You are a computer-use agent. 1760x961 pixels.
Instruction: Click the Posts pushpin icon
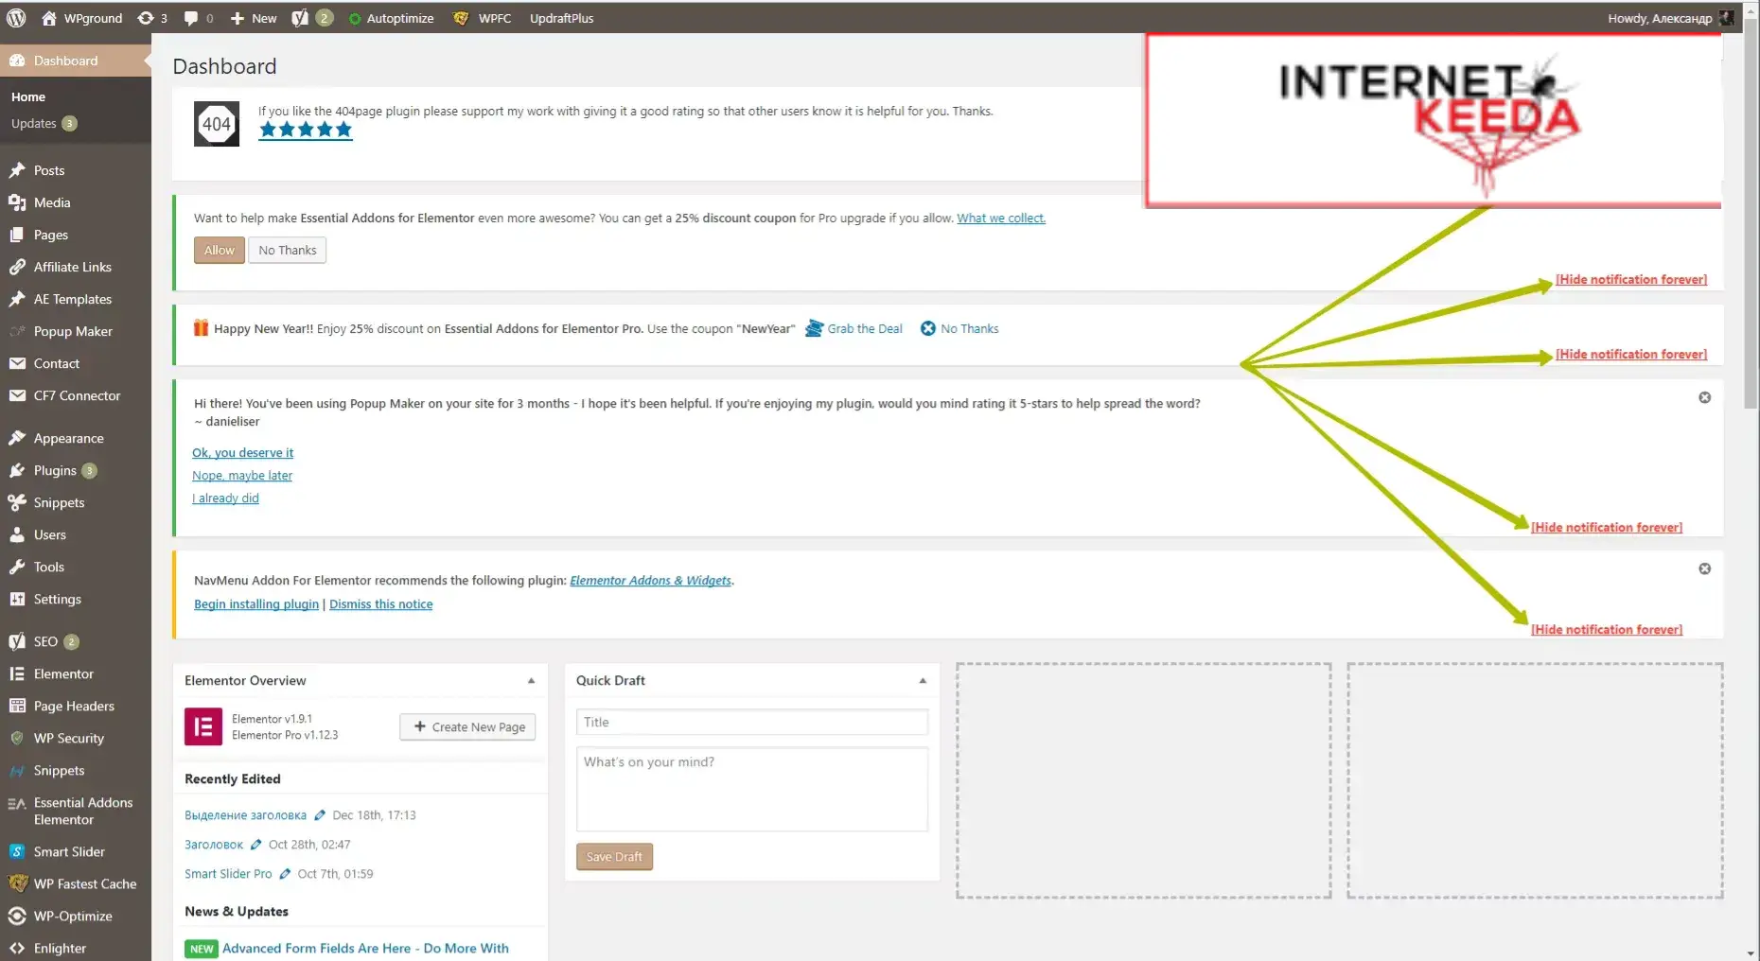[x=17, y=170]
